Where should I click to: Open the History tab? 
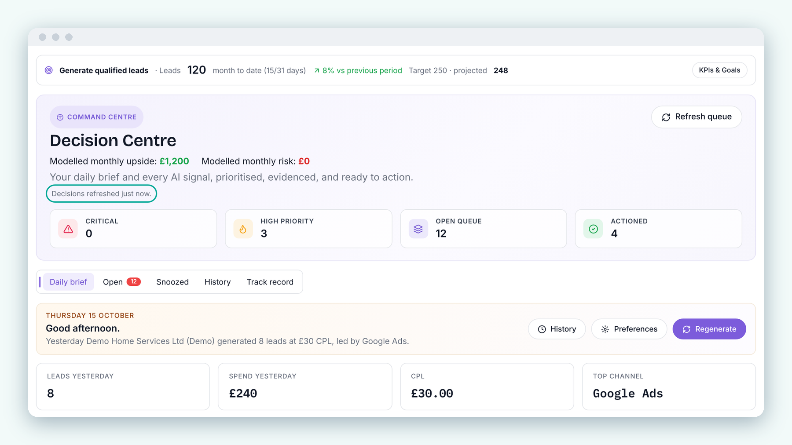click(217, 282)
